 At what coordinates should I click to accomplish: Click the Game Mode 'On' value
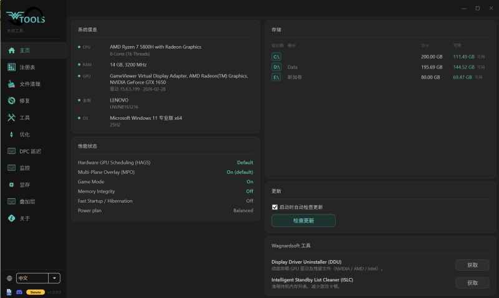pyautogui.click(x=250, y=181)
